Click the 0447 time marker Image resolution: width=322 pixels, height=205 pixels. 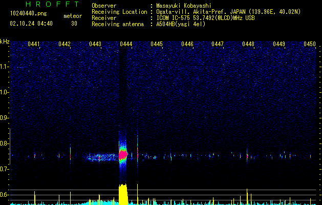[218, 44]
